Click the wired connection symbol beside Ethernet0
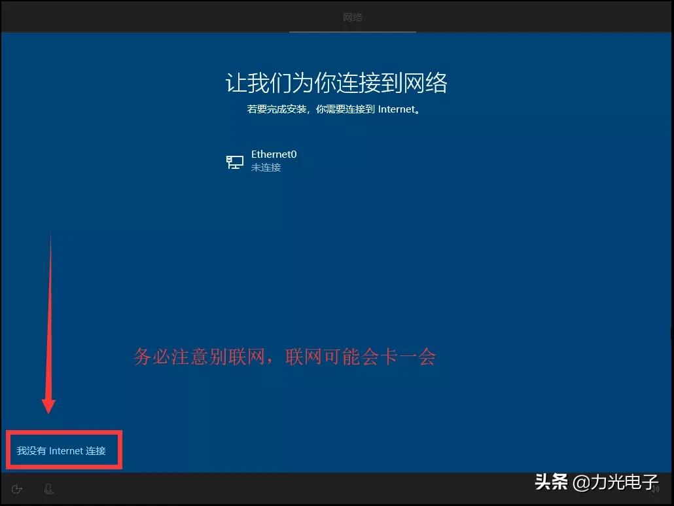Screen dimensions: 674x506 [234, 161]
